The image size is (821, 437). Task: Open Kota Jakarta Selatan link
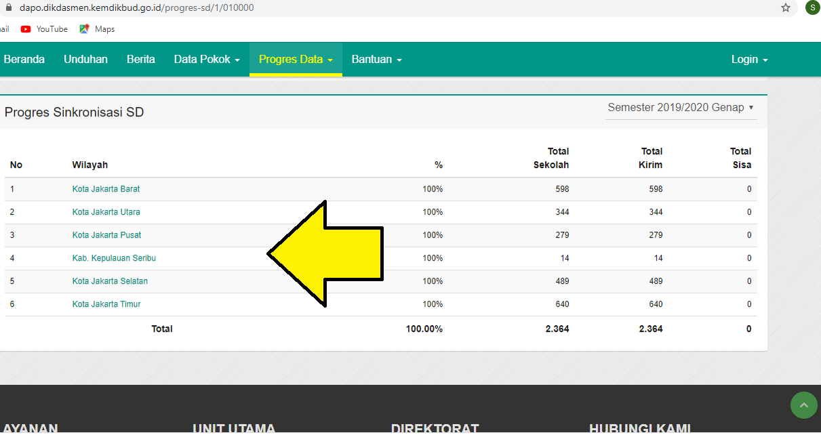point(110,281)
